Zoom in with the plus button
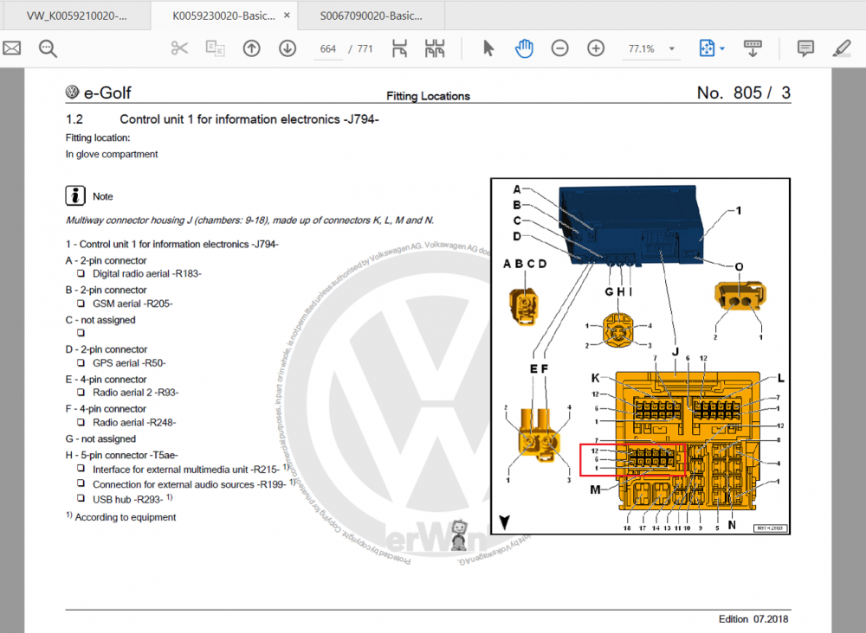 [596, 48]
